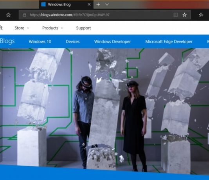Expand the Store dropdown menu
This screenshot has width=209, height=180.
pyautogui.click(x=22, y=28)
